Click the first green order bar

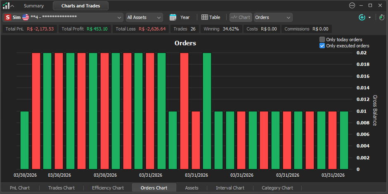click(x=24, y=140)
